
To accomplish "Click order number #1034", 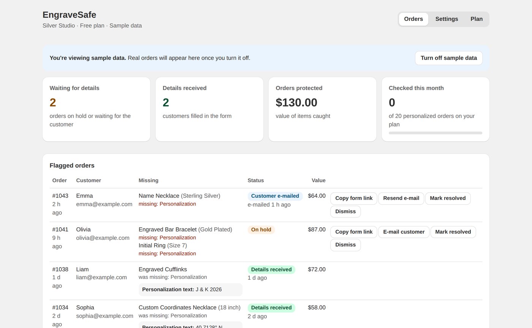I will [x=60, y=307].
